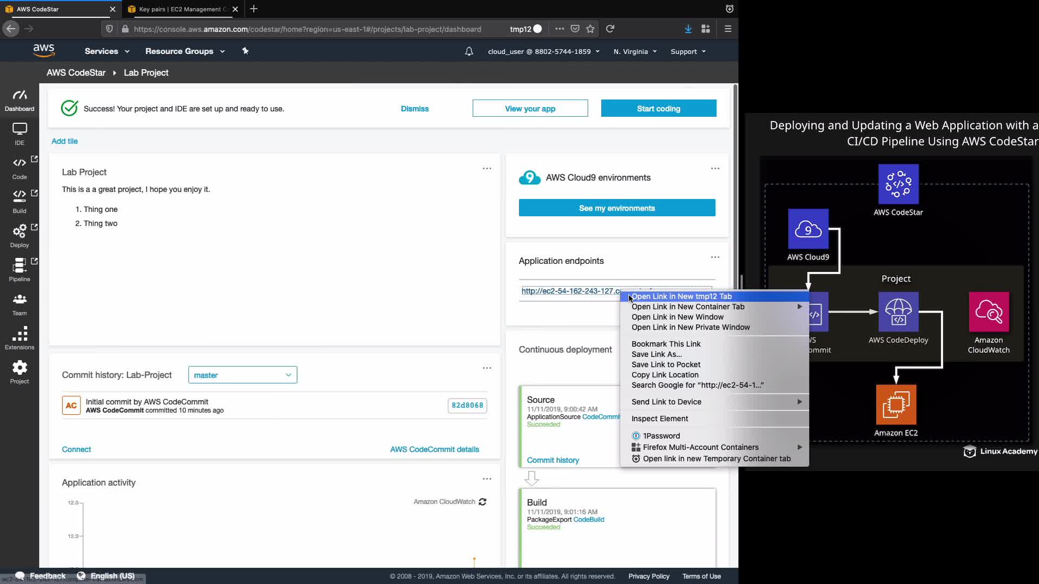This screenshot has height=584, width=1039.
Task: Open the Build sidebar icon
Action: 19,201
